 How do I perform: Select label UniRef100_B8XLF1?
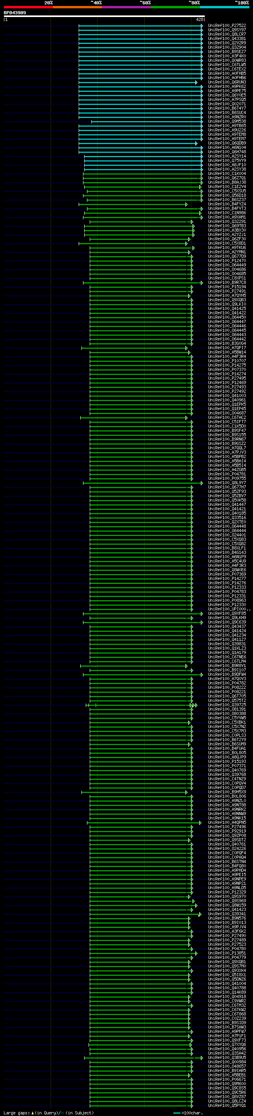[227, 548]
